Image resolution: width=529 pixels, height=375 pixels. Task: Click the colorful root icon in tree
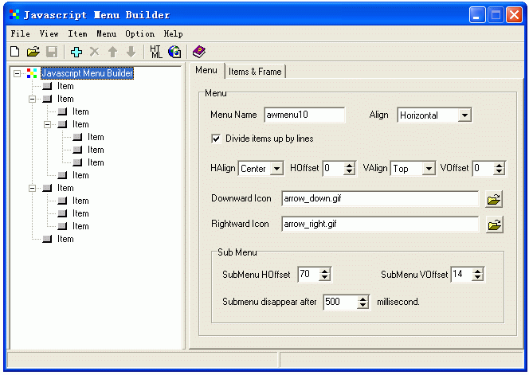32,73
